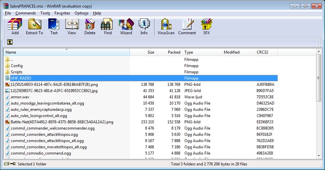This screenshot has height=170, width=325.
Task: Click the 'Total 3 folders' status text
Action: [209, 164]
